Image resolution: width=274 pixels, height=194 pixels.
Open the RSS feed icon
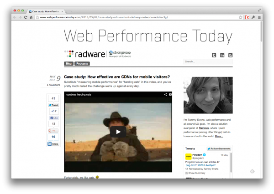coord(230,55)
